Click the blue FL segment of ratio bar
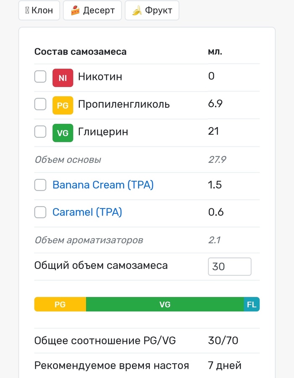 tap(252, 304)
